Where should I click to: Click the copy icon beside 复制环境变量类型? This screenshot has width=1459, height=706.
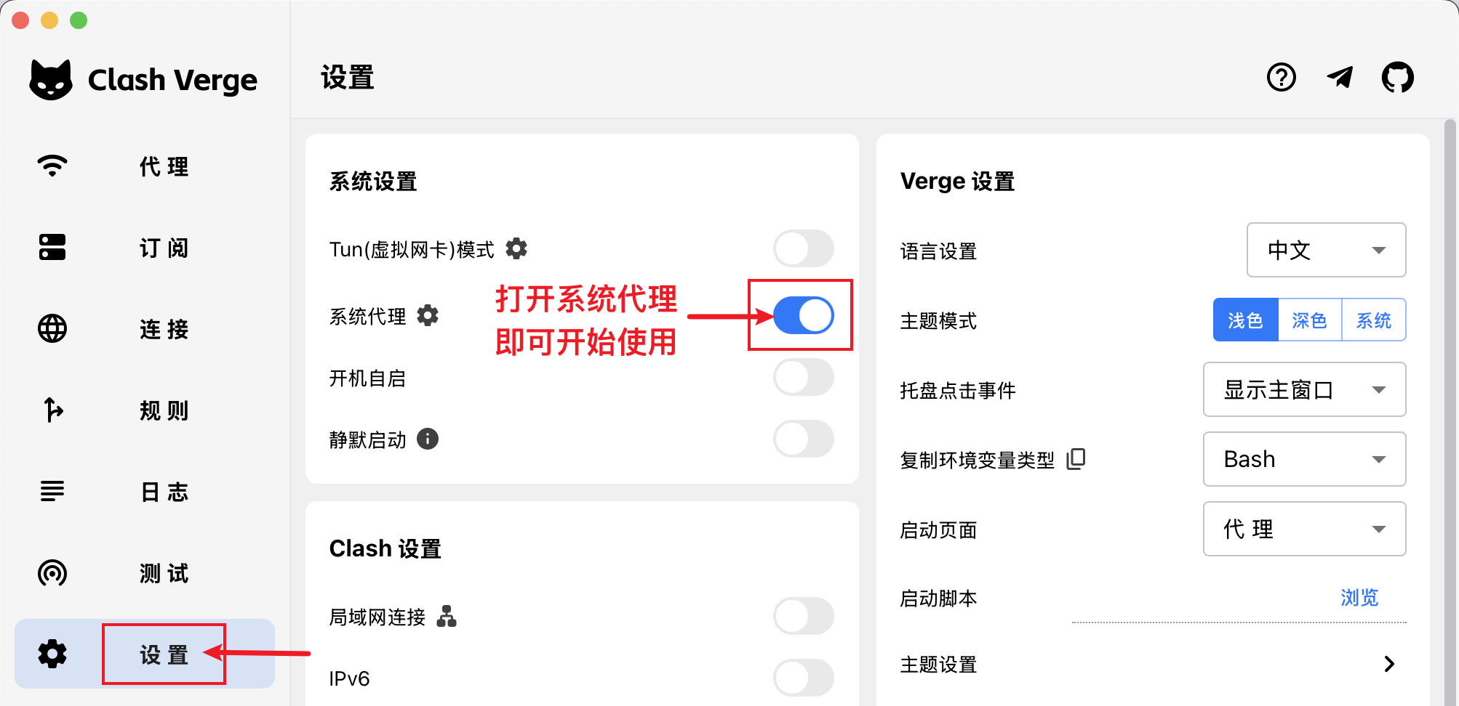(1076, 458)
